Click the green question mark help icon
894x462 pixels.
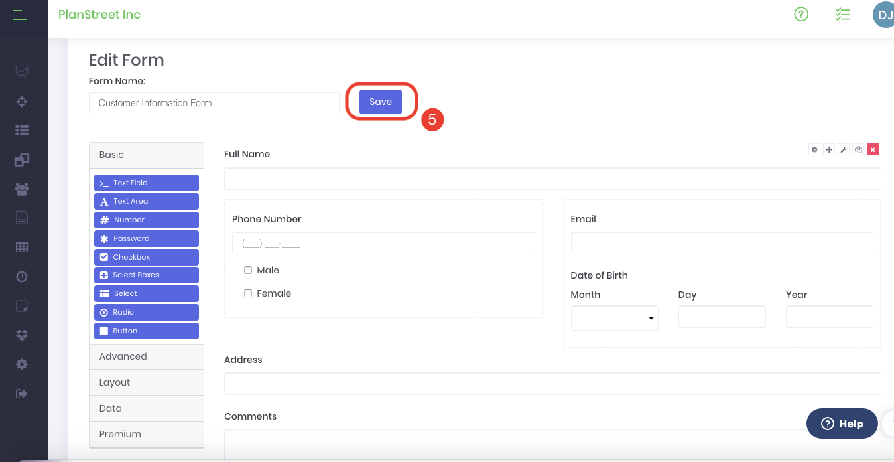click(801, 14)
